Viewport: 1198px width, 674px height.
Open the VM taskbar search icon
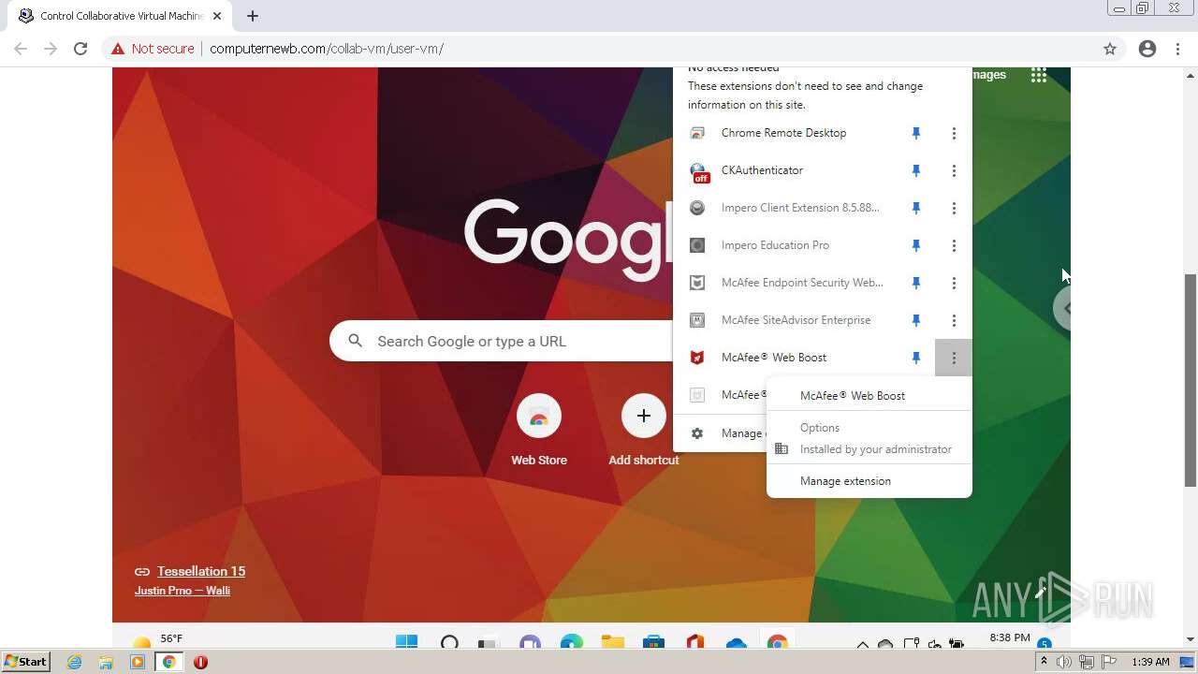[x=449, y=643]
